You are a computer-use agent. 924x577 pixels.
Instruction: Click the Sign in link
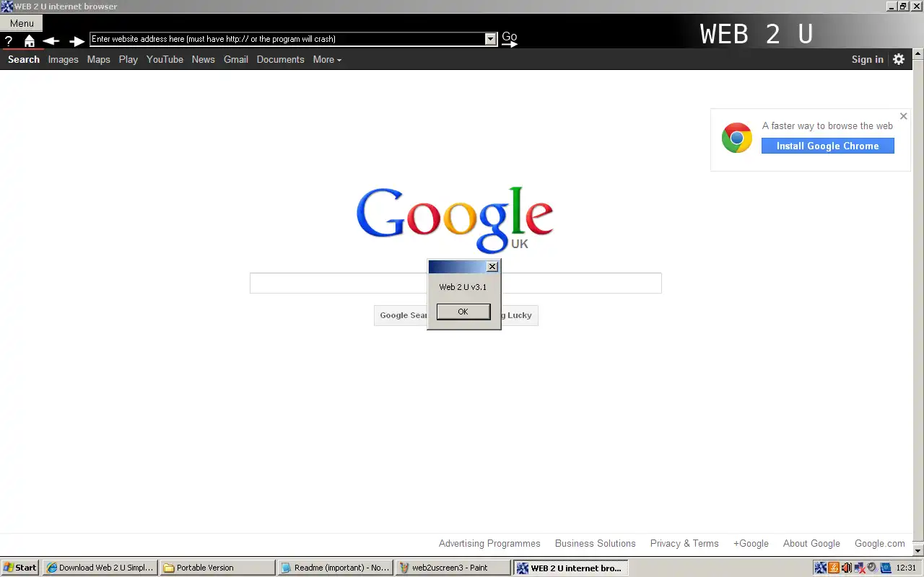[867, 60]
